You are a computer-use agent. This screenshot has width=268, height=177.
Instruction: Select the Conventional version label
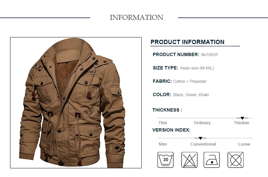coord(203,144)
